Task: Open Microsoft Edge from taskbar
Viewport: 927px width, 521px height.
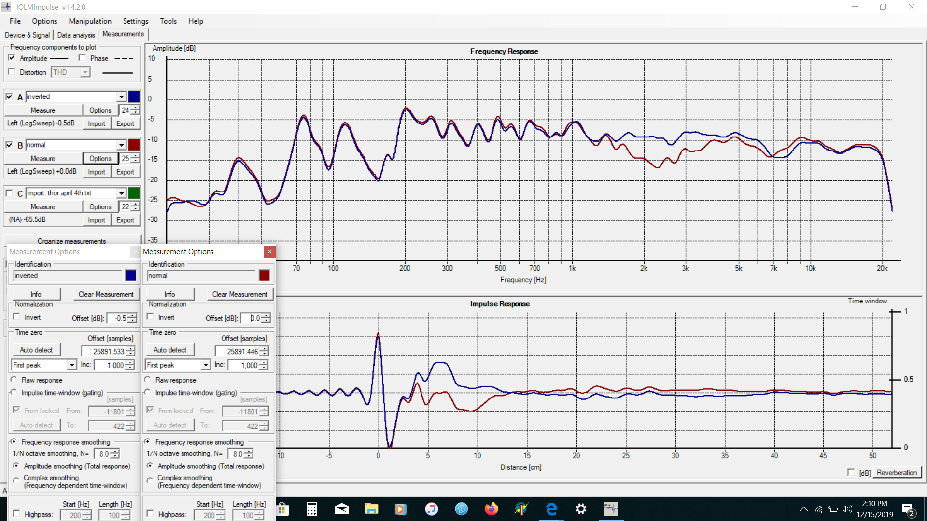Action: pos(551,509)
